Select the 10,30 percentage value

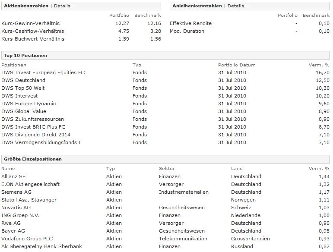323,88
